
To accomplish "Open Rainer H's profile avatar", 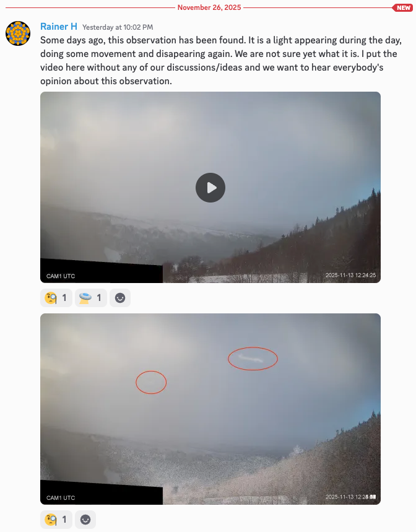I will 18,33.
